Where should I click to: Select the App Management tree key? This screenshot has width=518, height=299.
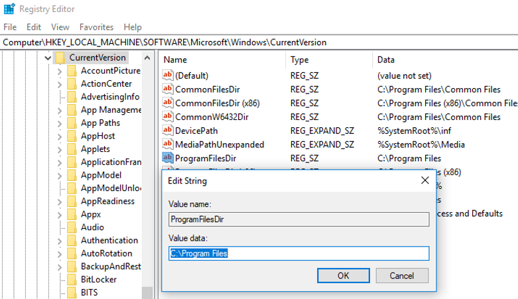111,109
